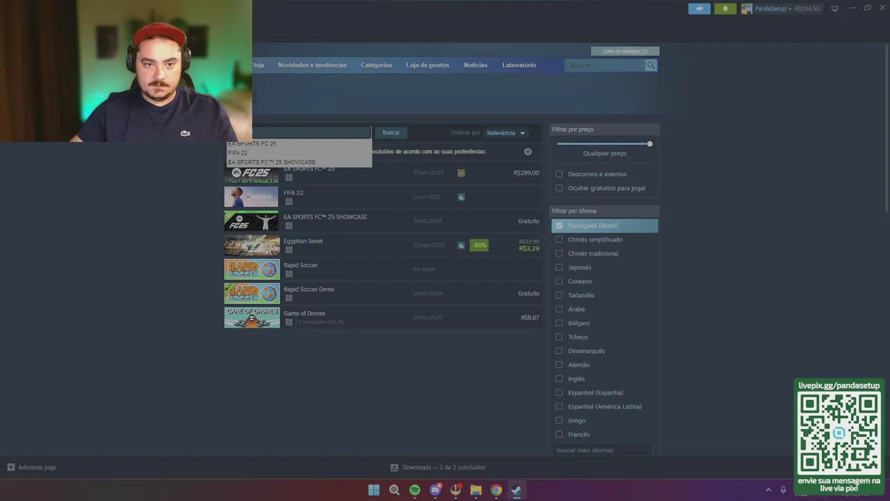890x501 pixels.
Task: Open Discord from the taskbar
Action: coord(435,490)
